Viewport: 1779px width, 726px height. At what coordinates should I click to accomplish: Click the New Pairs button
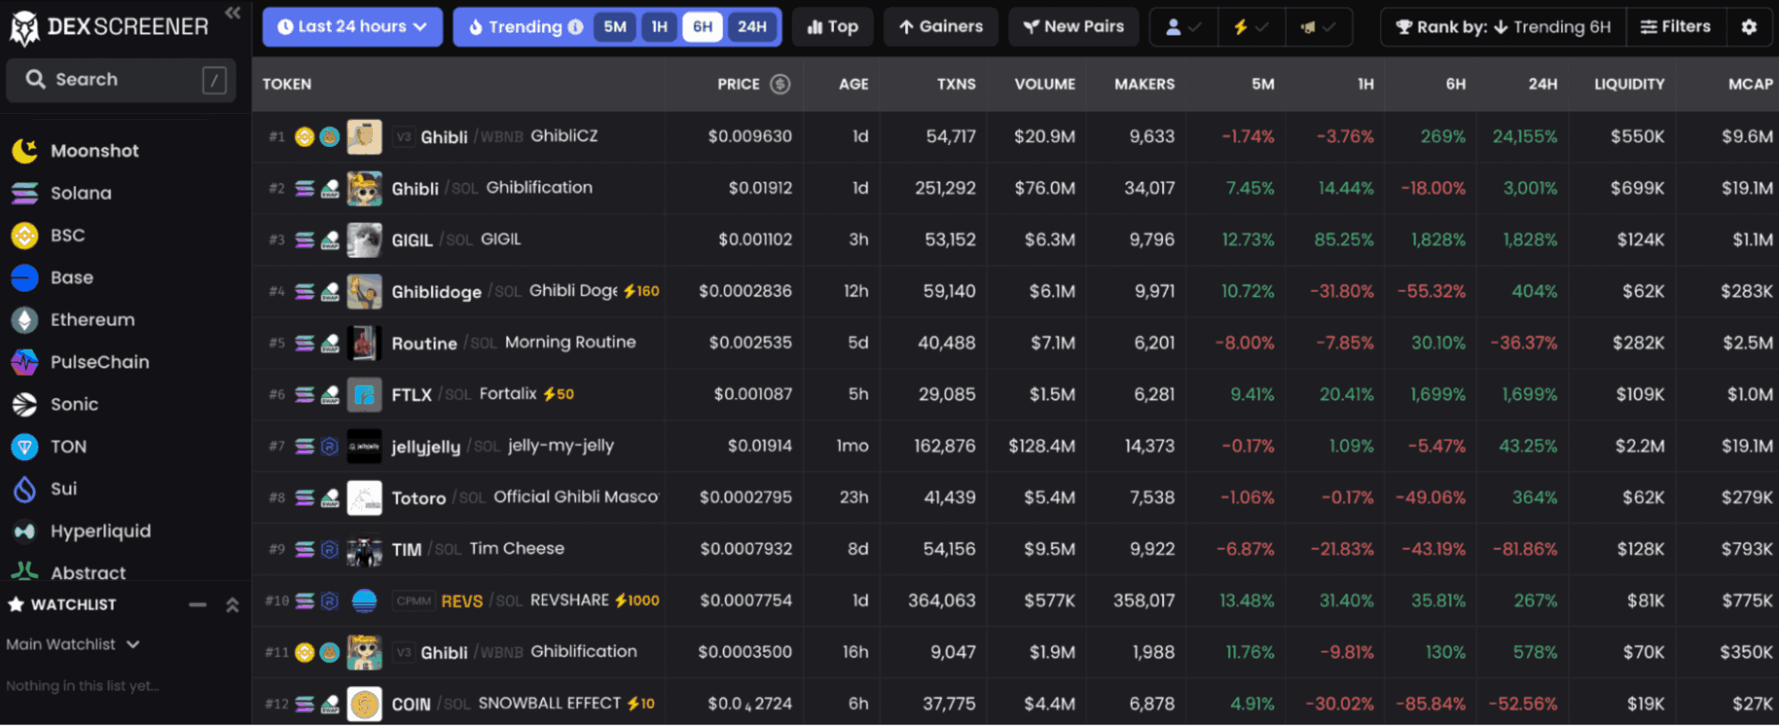point(1073,27)
